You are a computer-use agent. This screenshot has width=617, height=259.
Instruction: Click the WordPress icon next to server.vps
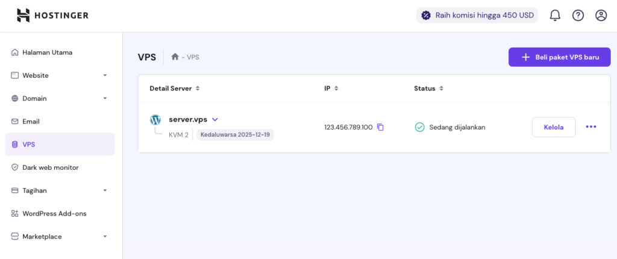pos(155,120)
